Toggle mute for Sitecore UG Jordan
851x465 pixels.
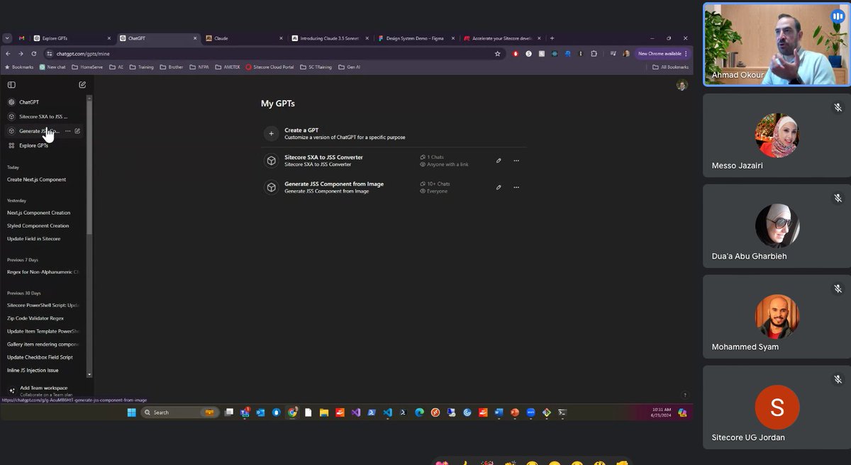(838, 379)
